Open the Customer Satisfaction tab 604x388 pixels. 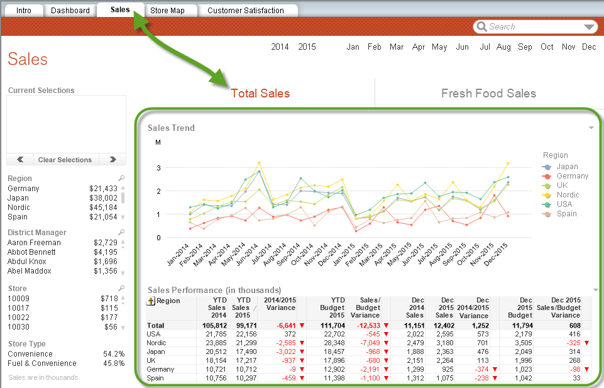246,11
